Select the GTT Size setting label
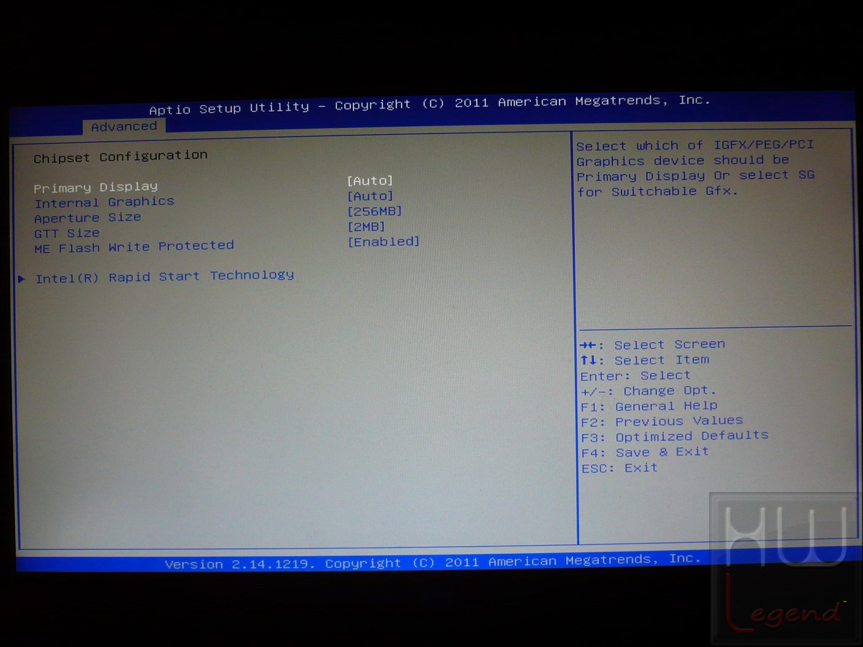The height and width of the screenshot is (647, 863). pos(67,233)
